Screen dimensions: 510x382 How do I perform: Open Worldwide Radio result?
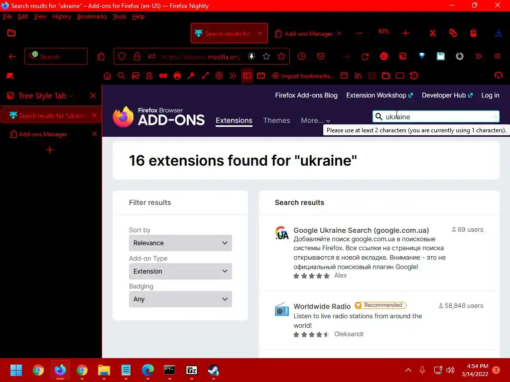322,306
